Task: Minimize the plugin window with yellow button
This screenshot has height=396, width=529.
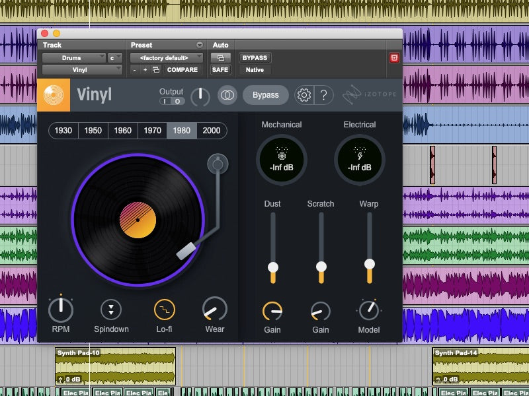Action: [57, 34]
